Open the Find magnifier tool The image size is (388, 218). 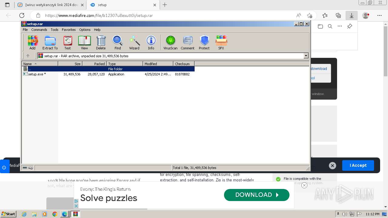coord(118,42)
